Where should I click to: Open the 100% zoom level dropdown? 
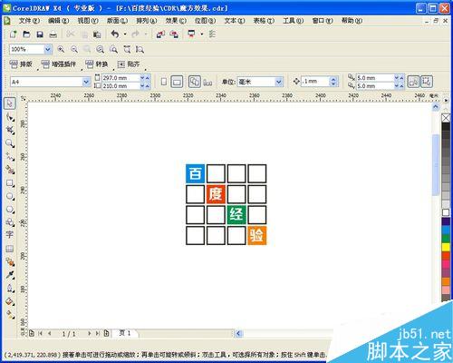(x=47, y=49)
